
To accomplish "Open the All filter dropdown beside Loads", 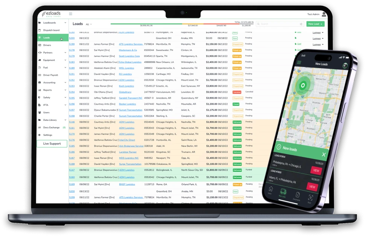I will pos(89,24).
